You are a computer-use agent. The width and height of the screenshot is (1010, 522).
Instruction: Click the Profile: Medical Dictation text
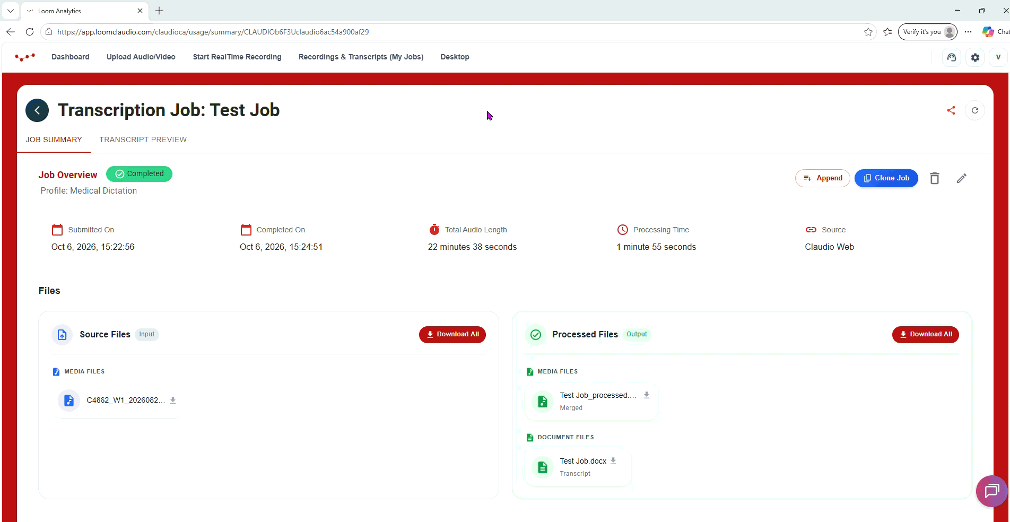(89, 191)
